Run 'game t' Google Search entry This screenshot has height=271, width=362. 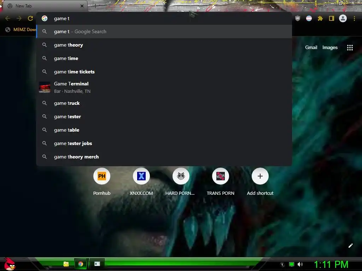164,31
